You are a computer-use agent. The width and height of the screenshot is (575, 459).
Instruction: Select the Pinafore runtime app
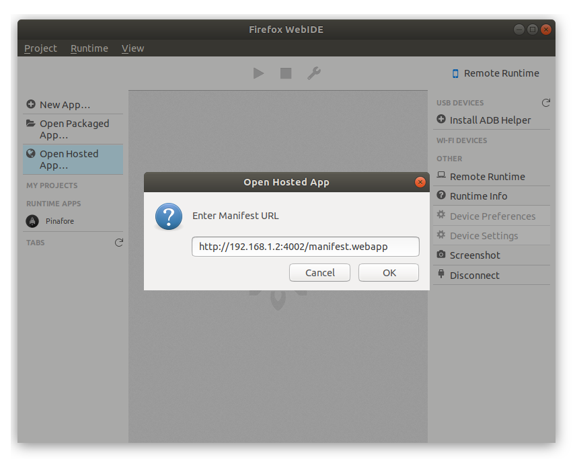(59, 221)
